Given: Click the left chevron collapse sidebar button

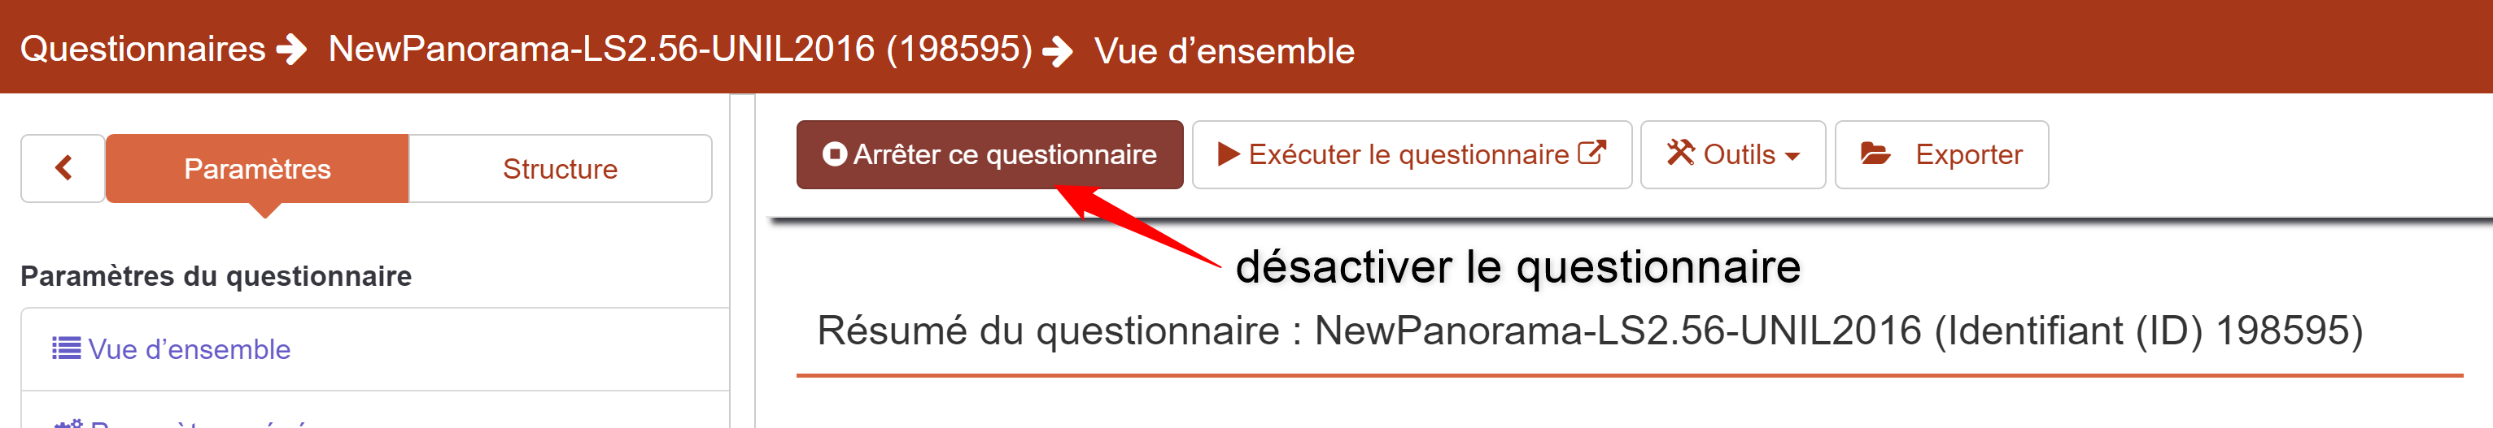Looking at the screenshot, I should [x=64, y=168].
